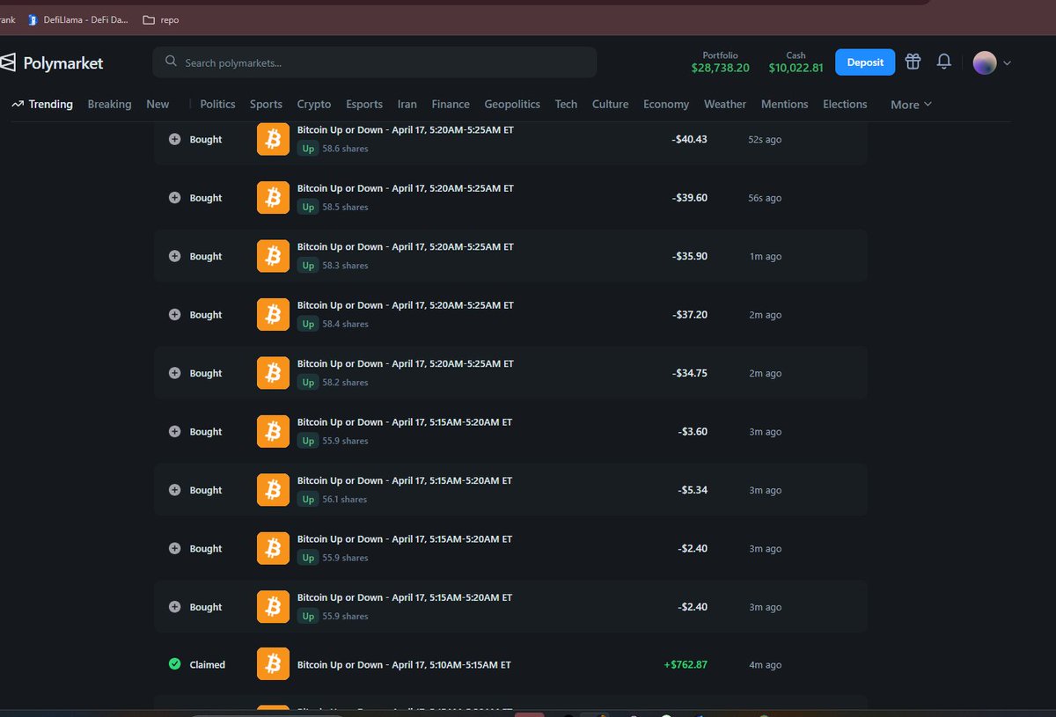Open the Economy category
Screen dimensions: 1056x717
click(666, 104)
